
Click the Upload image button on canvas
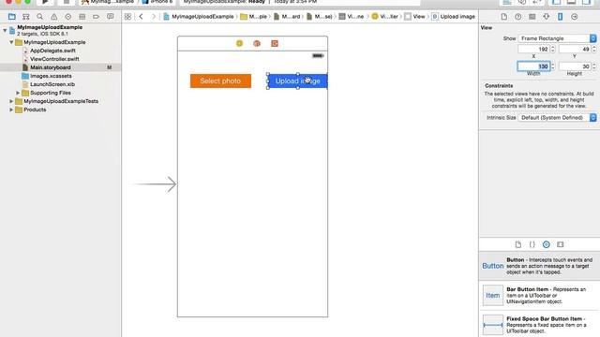tap(298, 81)
